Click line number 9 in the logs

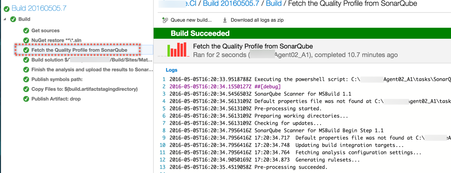click(x=164, y=138)
